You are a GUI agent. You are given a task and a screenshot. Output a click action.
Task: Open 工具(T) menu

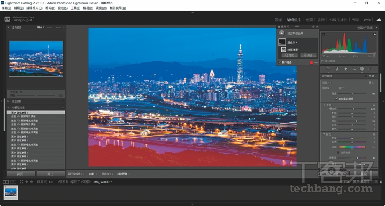pos(75,8)
